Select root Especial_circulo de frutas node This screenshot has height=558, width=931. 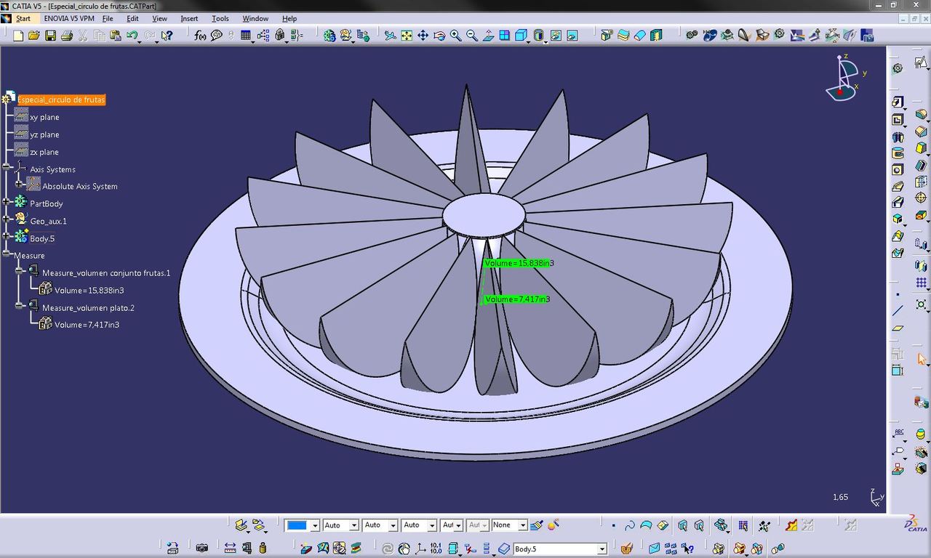(62, 100)
